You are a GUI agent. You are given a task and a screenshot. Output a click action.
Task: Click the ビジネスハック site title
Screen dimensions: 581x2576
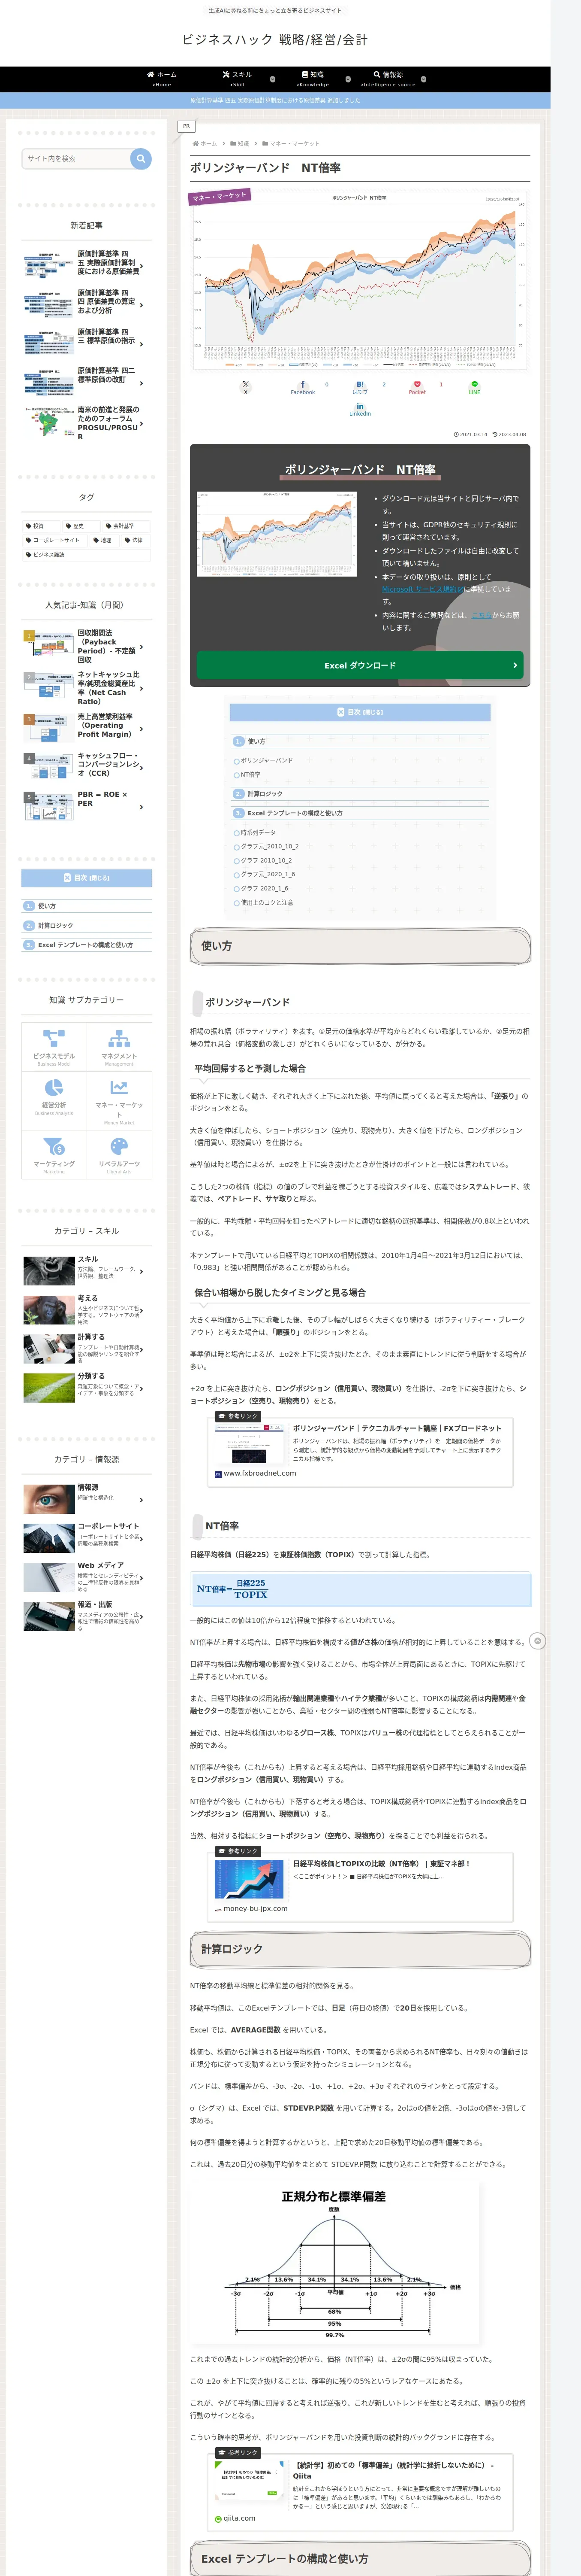coord(274,39)
